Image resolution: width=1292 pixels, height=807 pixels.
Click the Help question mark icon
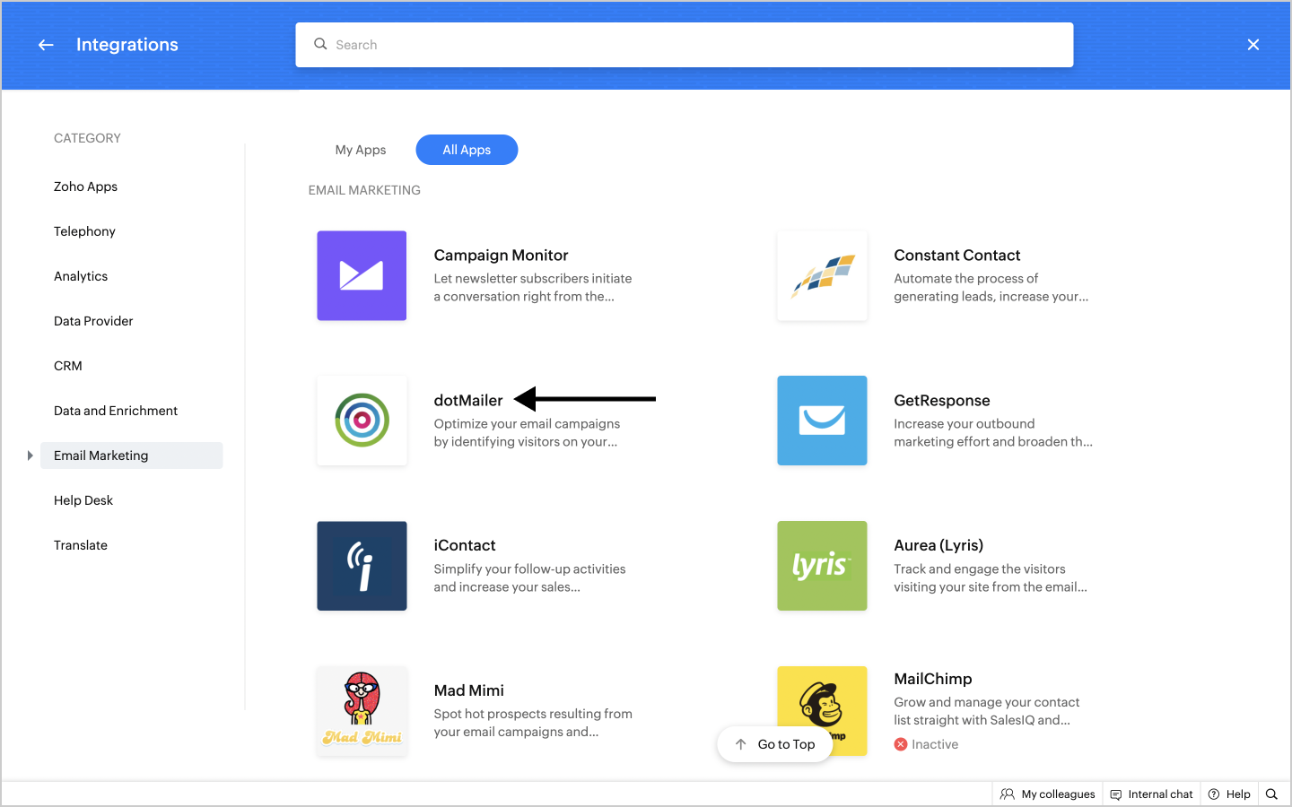1214,794
